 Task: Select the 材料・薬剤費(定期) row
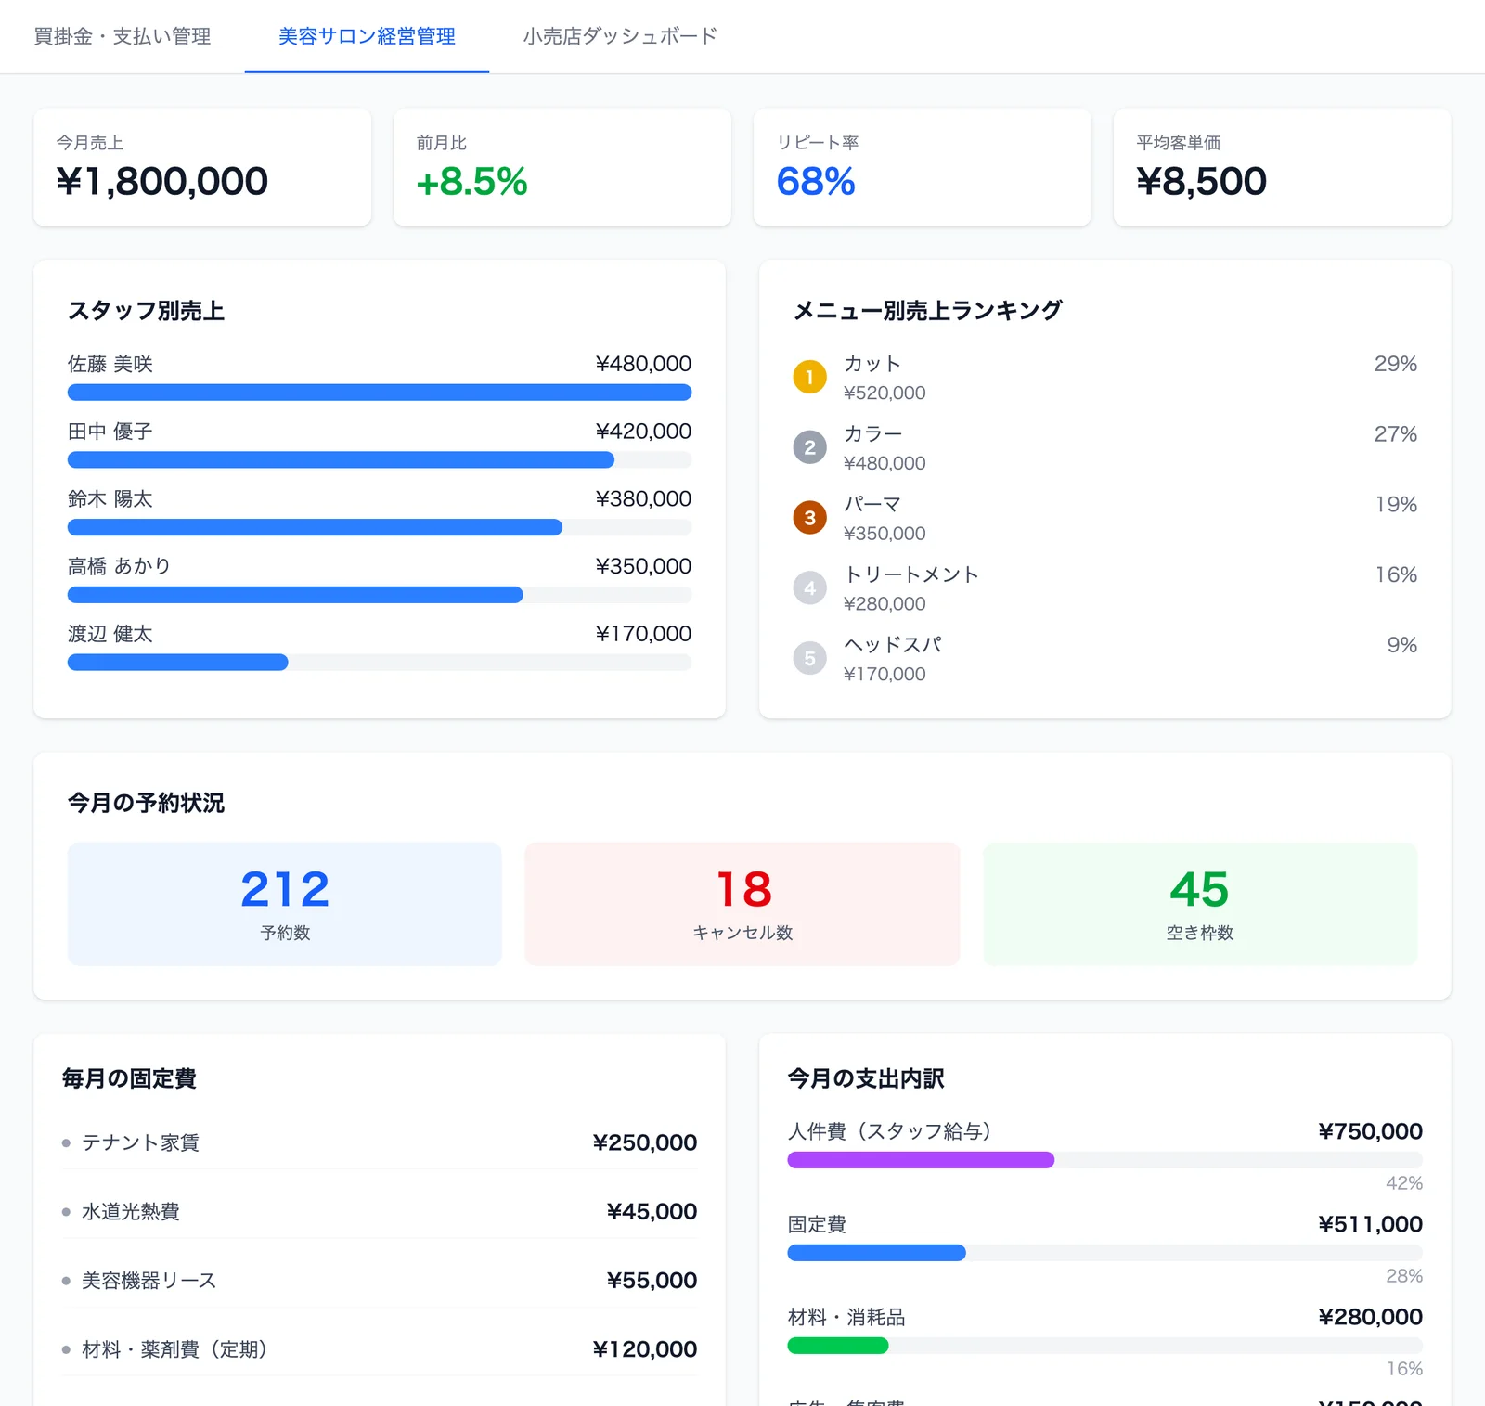coord(380,1348)
